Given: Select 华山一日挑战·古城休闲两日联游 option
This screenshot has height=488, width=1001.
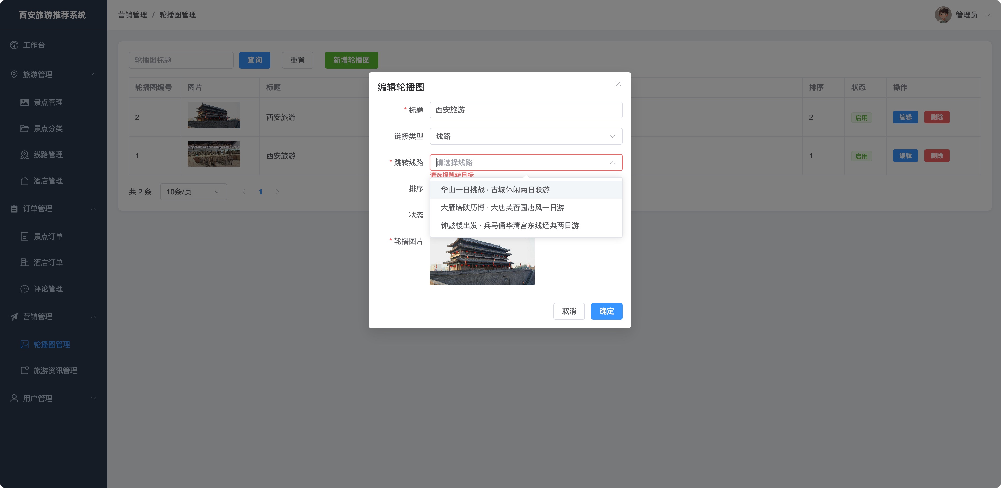Looking at the screenshot, I should pyautogui.click(x=526, y=189).
